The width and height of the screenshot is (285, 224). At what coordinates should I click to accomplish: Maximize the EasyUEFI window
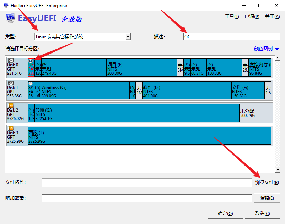pyautogui.click(x=260, y=5)
